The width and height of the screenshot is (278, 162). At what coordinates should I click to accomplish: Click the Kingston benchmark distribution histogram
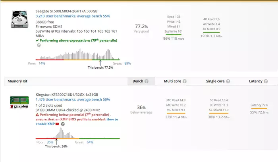pos(78,133)
